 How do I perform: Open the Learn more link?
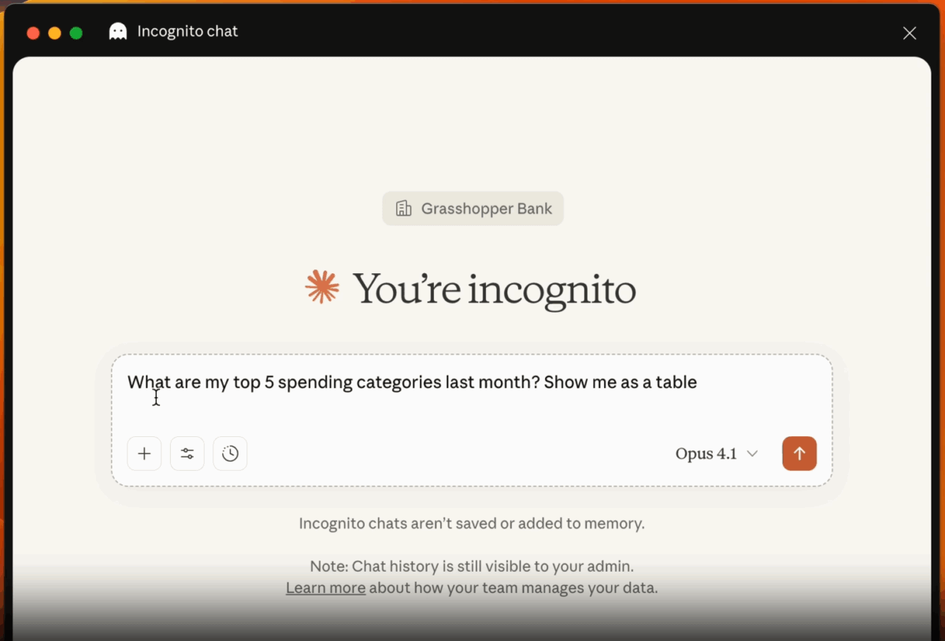tap(325, 587)
